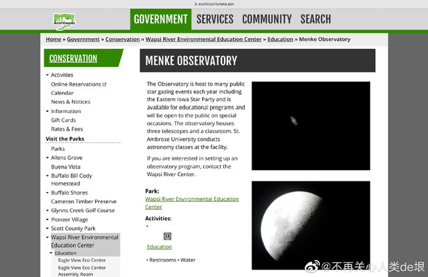Open the Community menu tab
The image size is (428, 277).
coord(267,19)
